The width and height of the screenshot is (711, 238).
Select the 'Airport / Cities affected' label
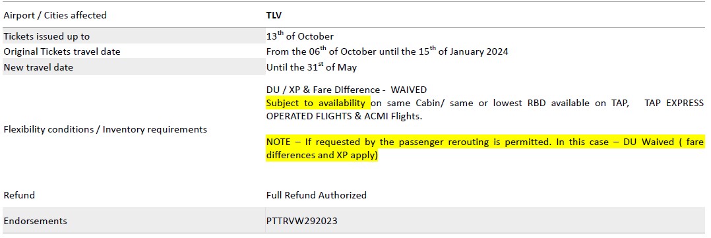[55, 15]
